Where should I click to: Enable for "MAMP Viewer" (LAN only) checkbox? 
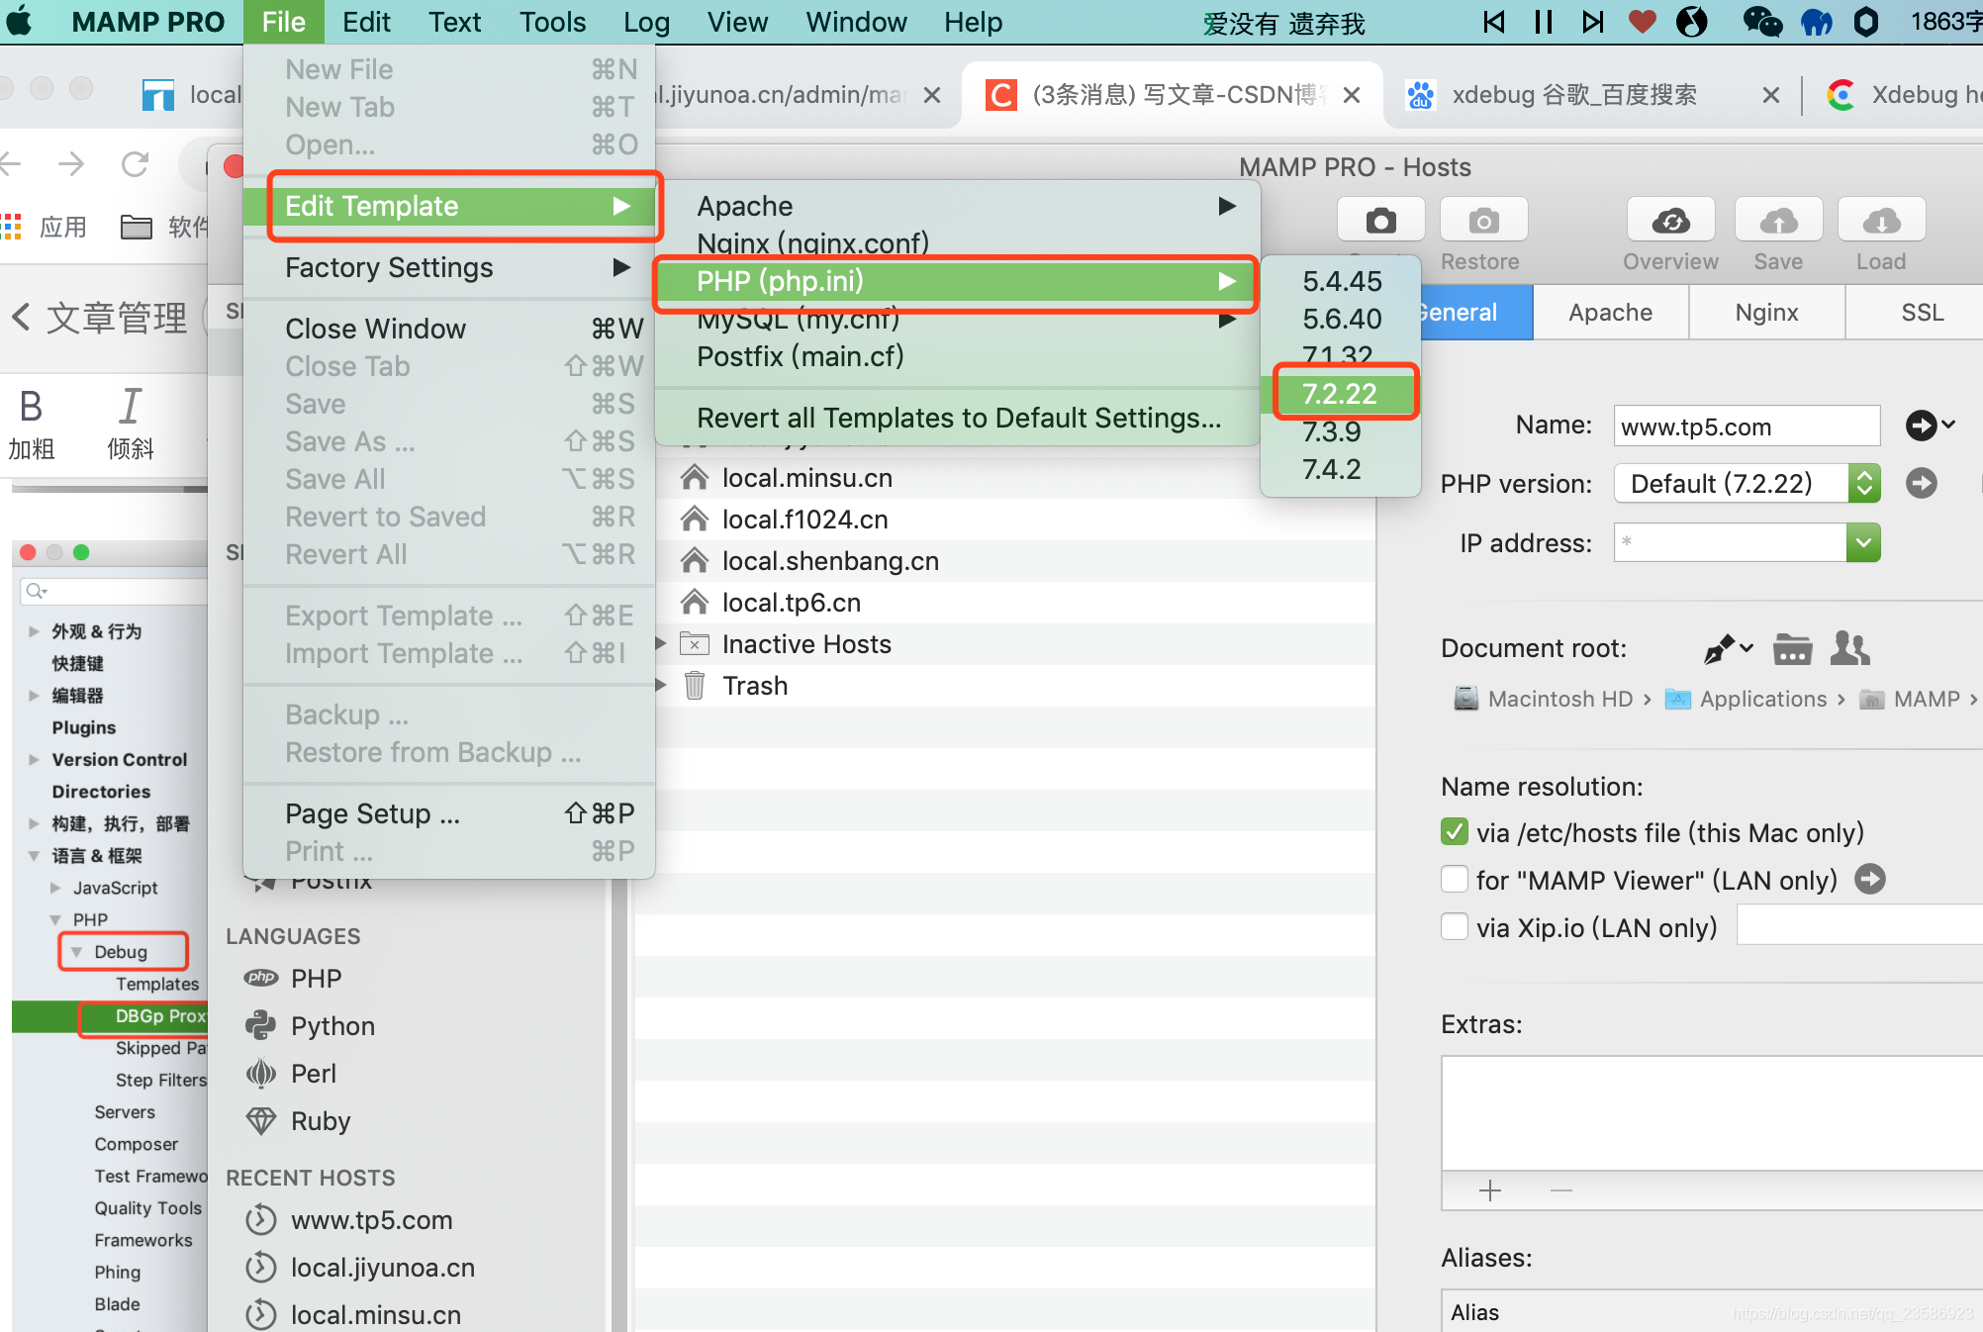click(x=1455, y=879)
